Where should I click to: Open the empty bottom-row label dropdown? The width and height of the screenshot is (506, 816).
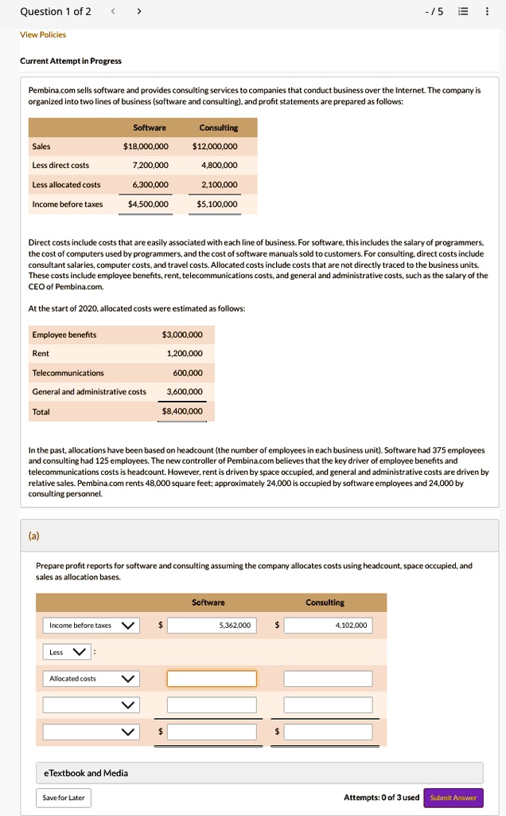91,732
